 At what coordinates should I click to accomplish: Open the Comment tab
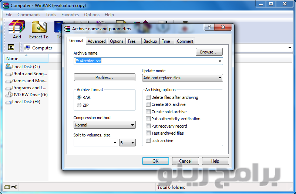pos(185,41)
